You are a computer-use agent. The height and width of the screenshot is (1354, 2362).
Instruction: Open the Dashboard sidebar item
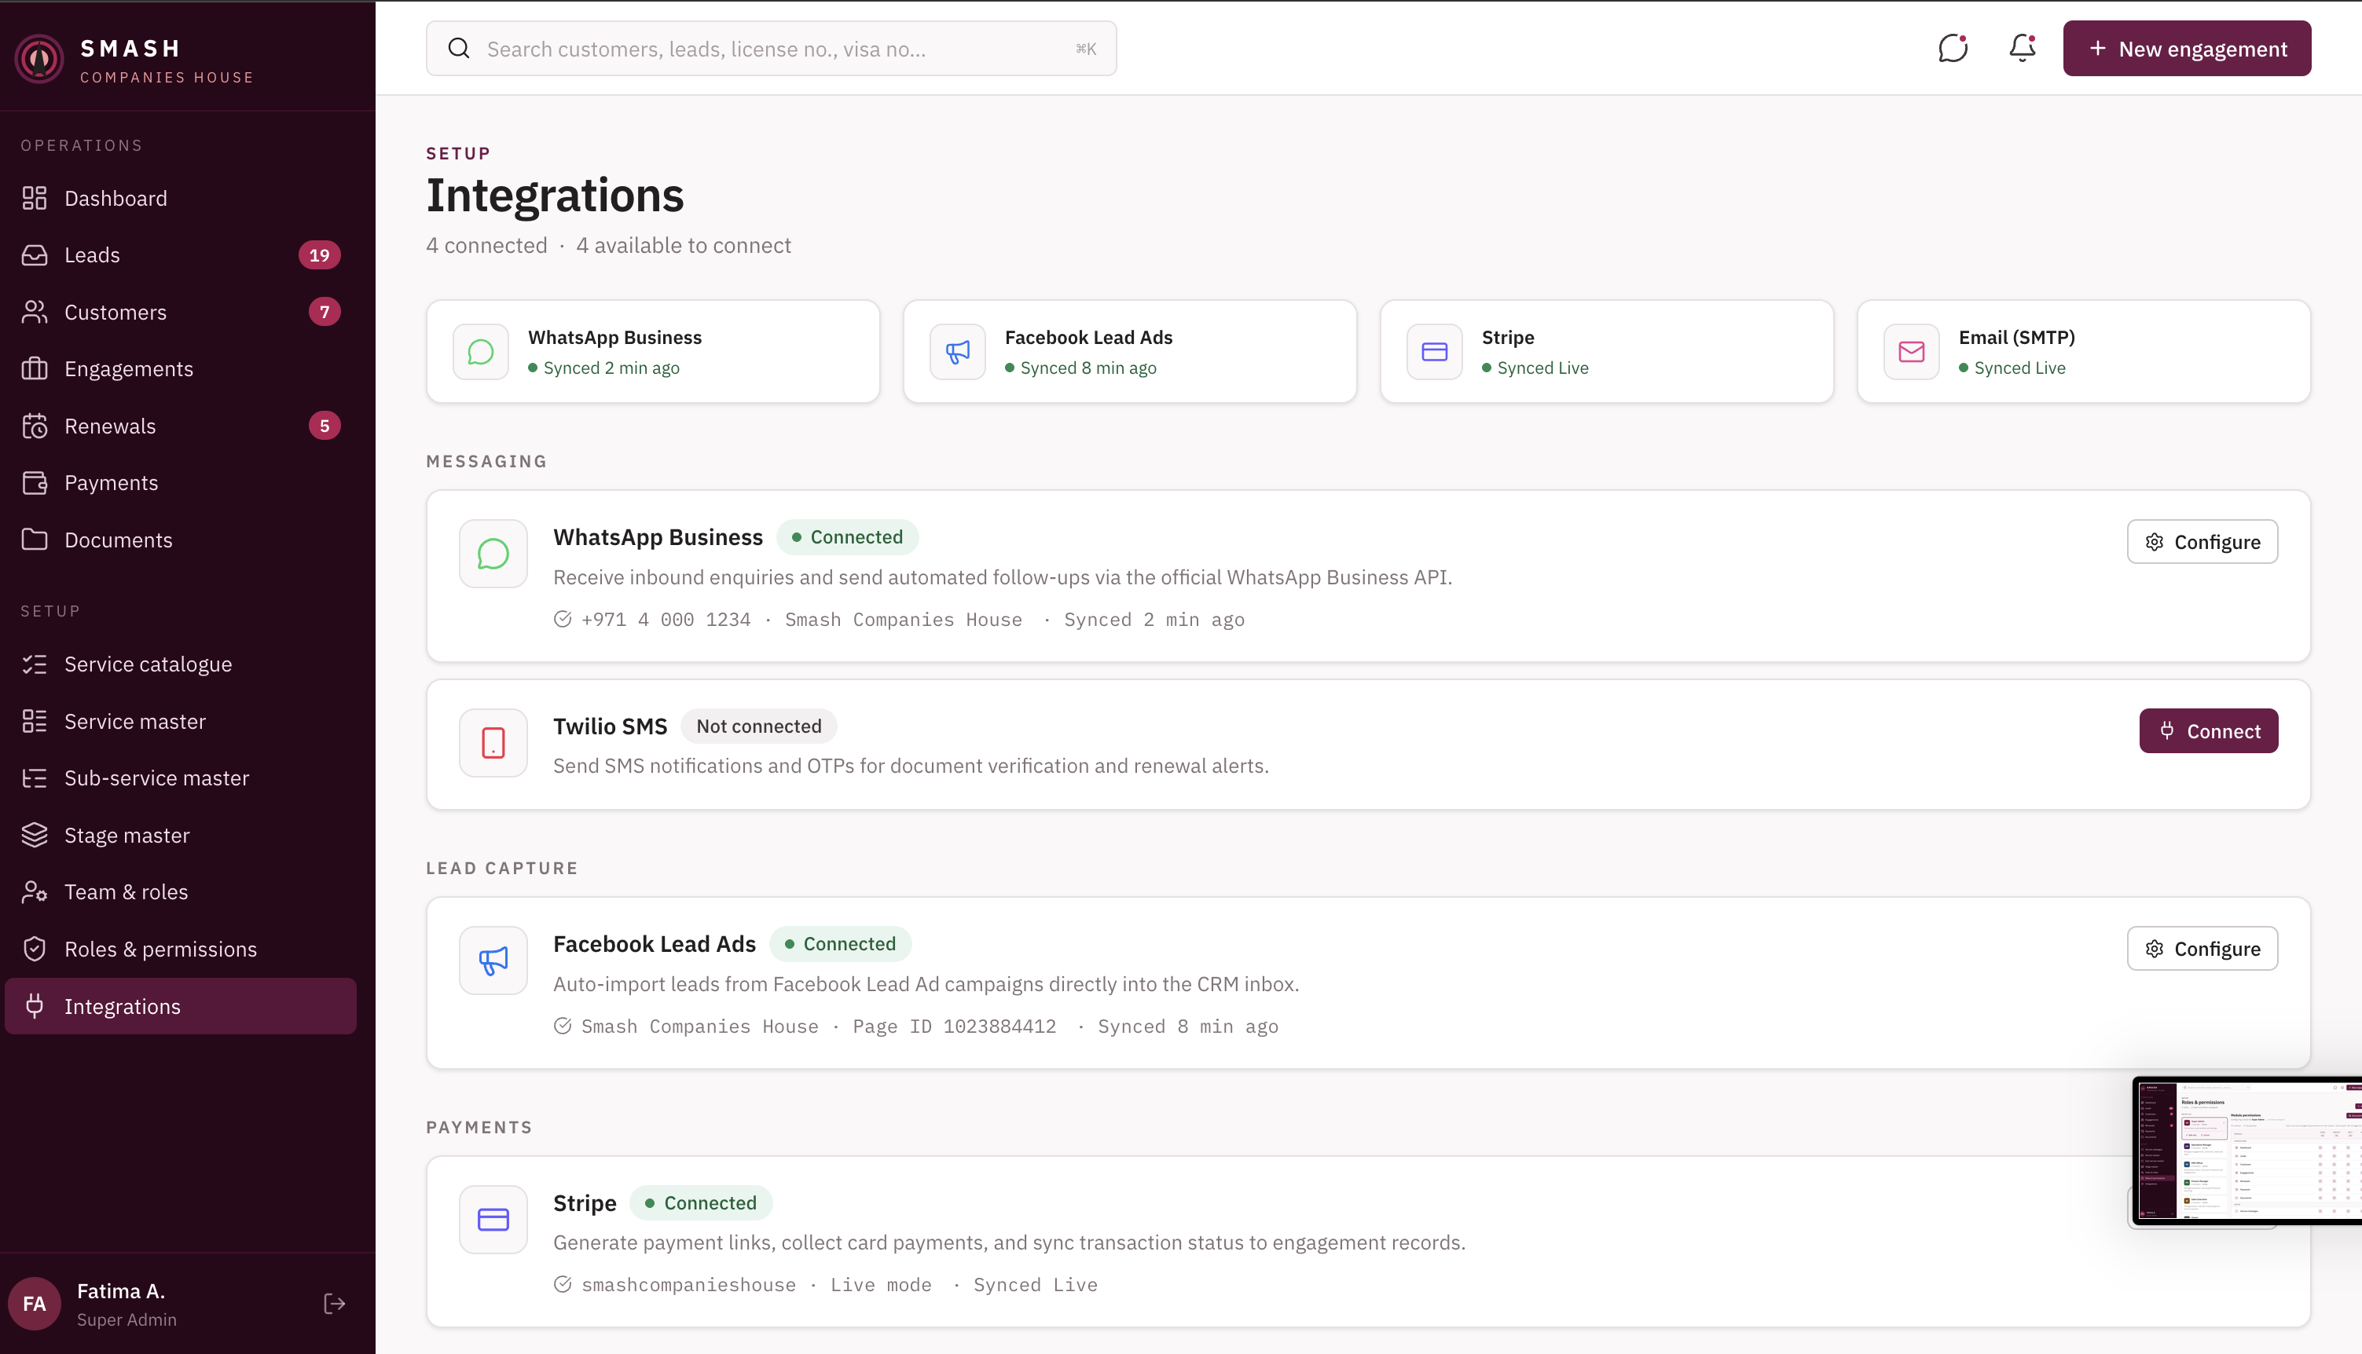click(x=181, y=198)
